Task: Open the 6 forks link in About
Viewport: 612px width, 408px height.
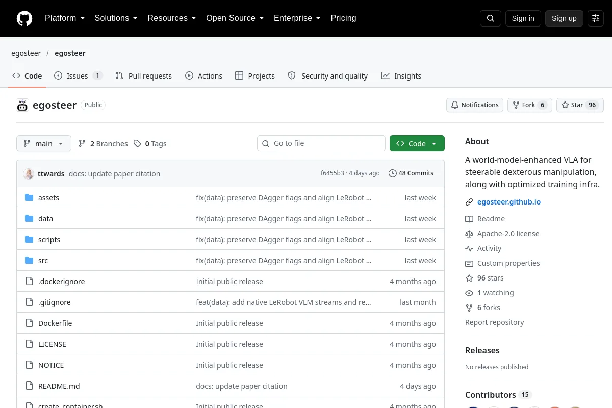Action: (x=482, y=308)
